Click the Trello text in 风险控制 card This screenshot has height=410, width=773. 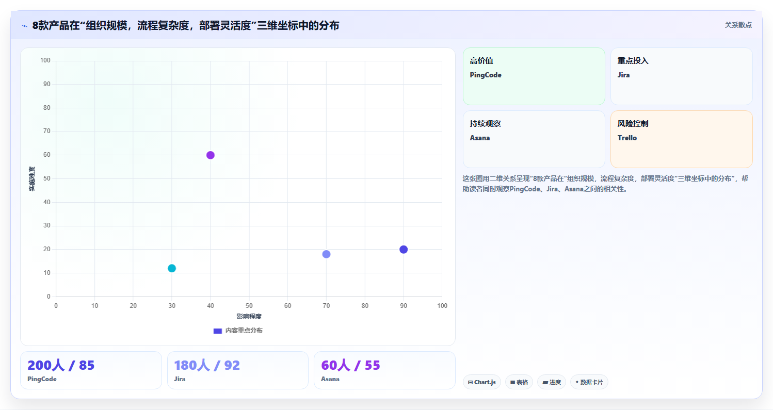pyautogui.click(x=627, y=138)
